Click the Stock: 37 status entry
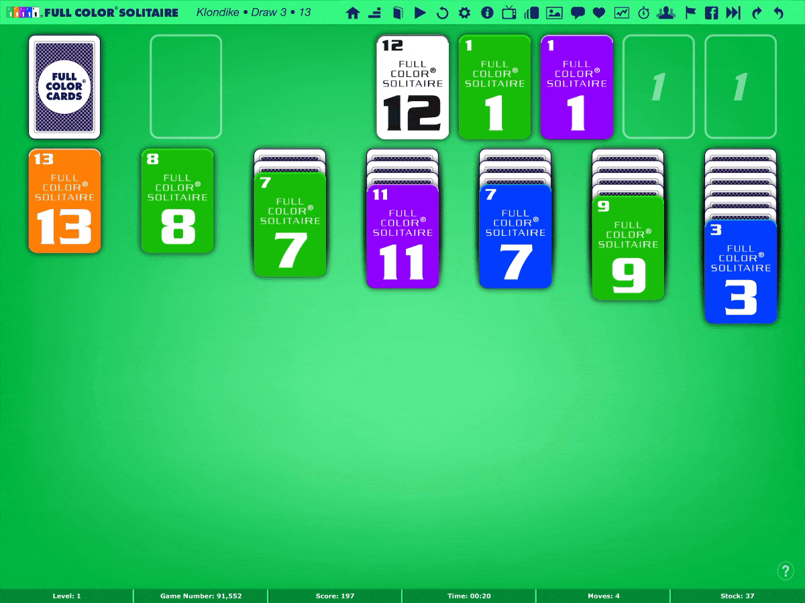The image size is (805, 603). (737, 596)
